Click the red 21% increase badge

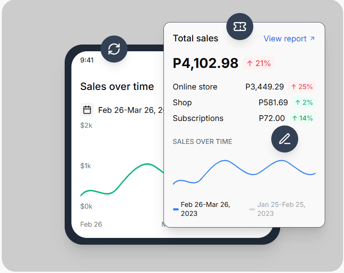click(x=259, y=63)
